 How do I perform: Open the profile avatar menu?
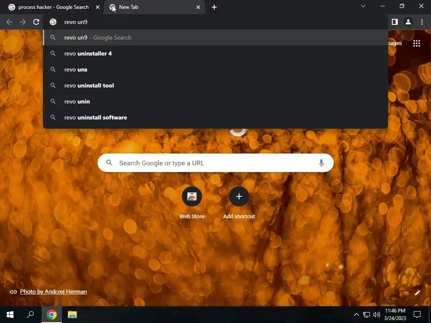click(x=408, y=22)
